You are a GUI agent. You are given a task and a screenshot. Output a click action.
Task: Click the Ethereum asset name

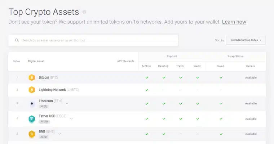(x=46, y=101)
